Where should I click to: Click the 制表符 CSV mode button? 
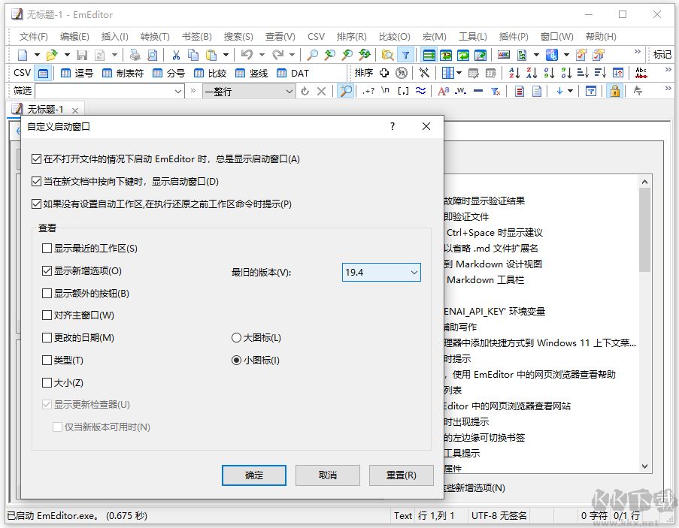pyautogui.click(x=123, y=73)
